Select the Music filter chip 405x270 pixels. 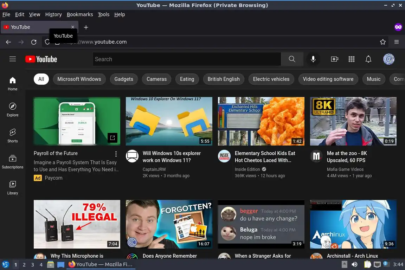[x=373, y=79]
